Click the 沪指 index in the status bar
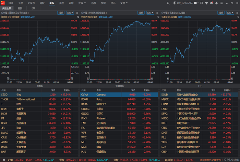240x162 pixels. tap(10, 159)
